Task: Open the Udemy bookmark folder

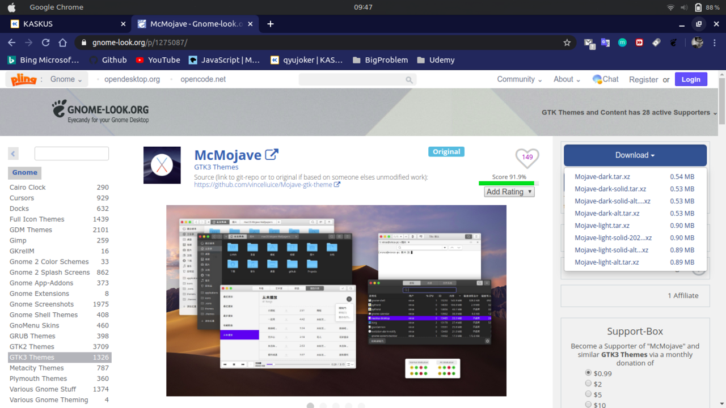Action: point(436,60)
